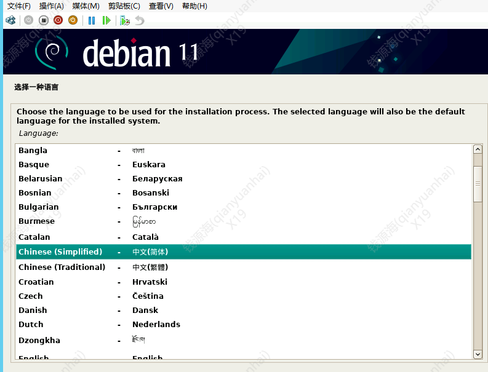
Task: Click the green Reset icon
Action: tap(106, 20)
